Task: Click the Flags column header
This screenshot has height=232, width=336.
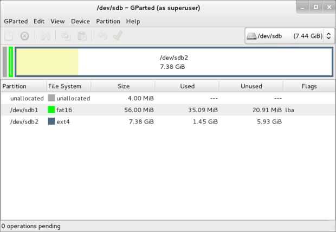Action: pyautogui.click(x=309, y=86)
